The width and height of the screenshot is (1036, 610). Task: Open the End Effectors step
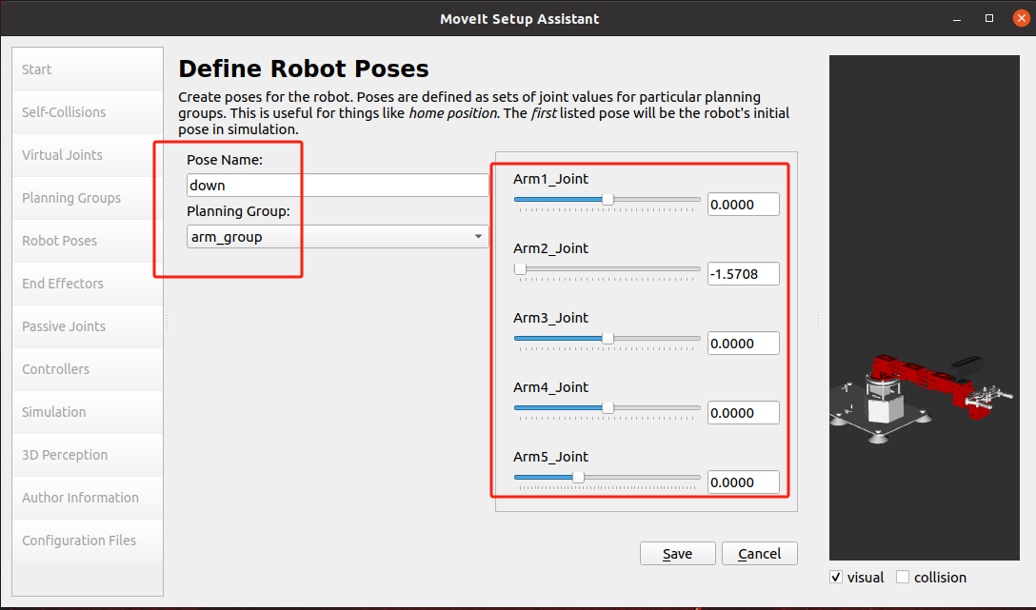click(88, 284)
